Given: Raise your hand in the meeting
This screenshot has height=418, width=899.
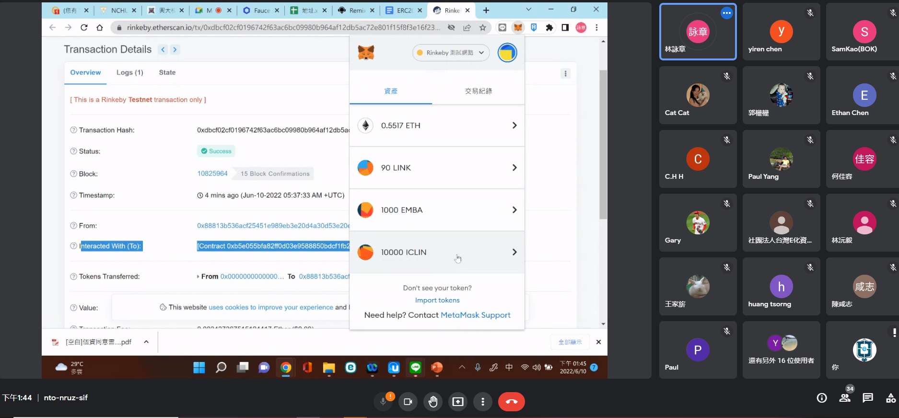Looking at the screenshot, I should coord(433,402).
